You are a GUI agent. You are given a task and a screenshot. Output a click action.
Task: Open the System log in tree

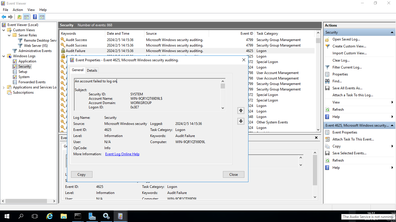pos(24,77)
